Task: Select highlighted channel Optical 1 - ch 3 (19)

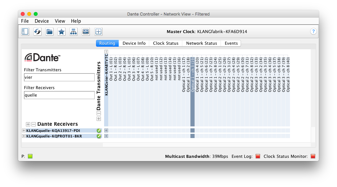Action: tap(193, 75)
